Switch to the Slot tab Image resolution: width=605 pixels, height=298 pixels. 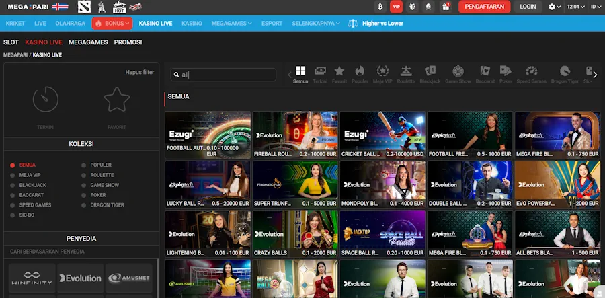[11, 42]
